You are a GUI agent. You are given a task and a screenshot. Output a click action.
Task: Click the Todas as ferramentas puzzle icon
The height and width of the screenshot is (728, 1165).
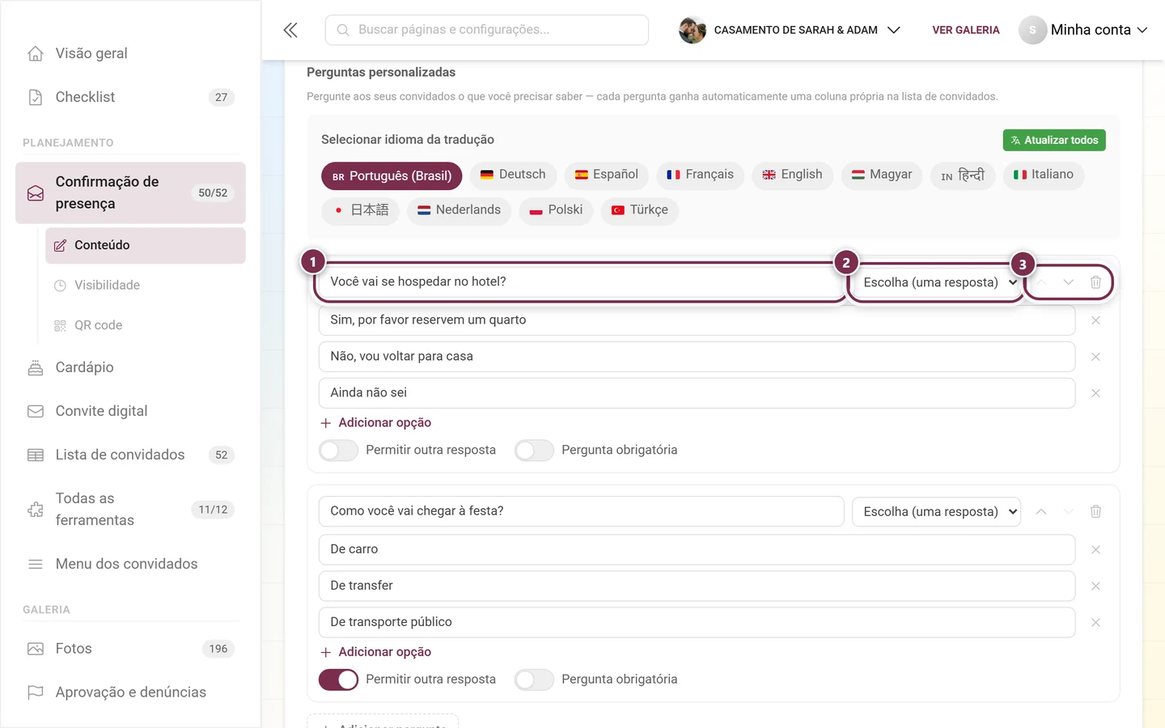[x=36, y=510]
